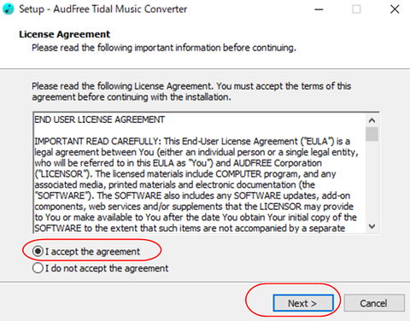Image resolution: width=410 pixels, height=321 pixels.
Task: Proceed with the Next > button
Action: pos(303,303)
